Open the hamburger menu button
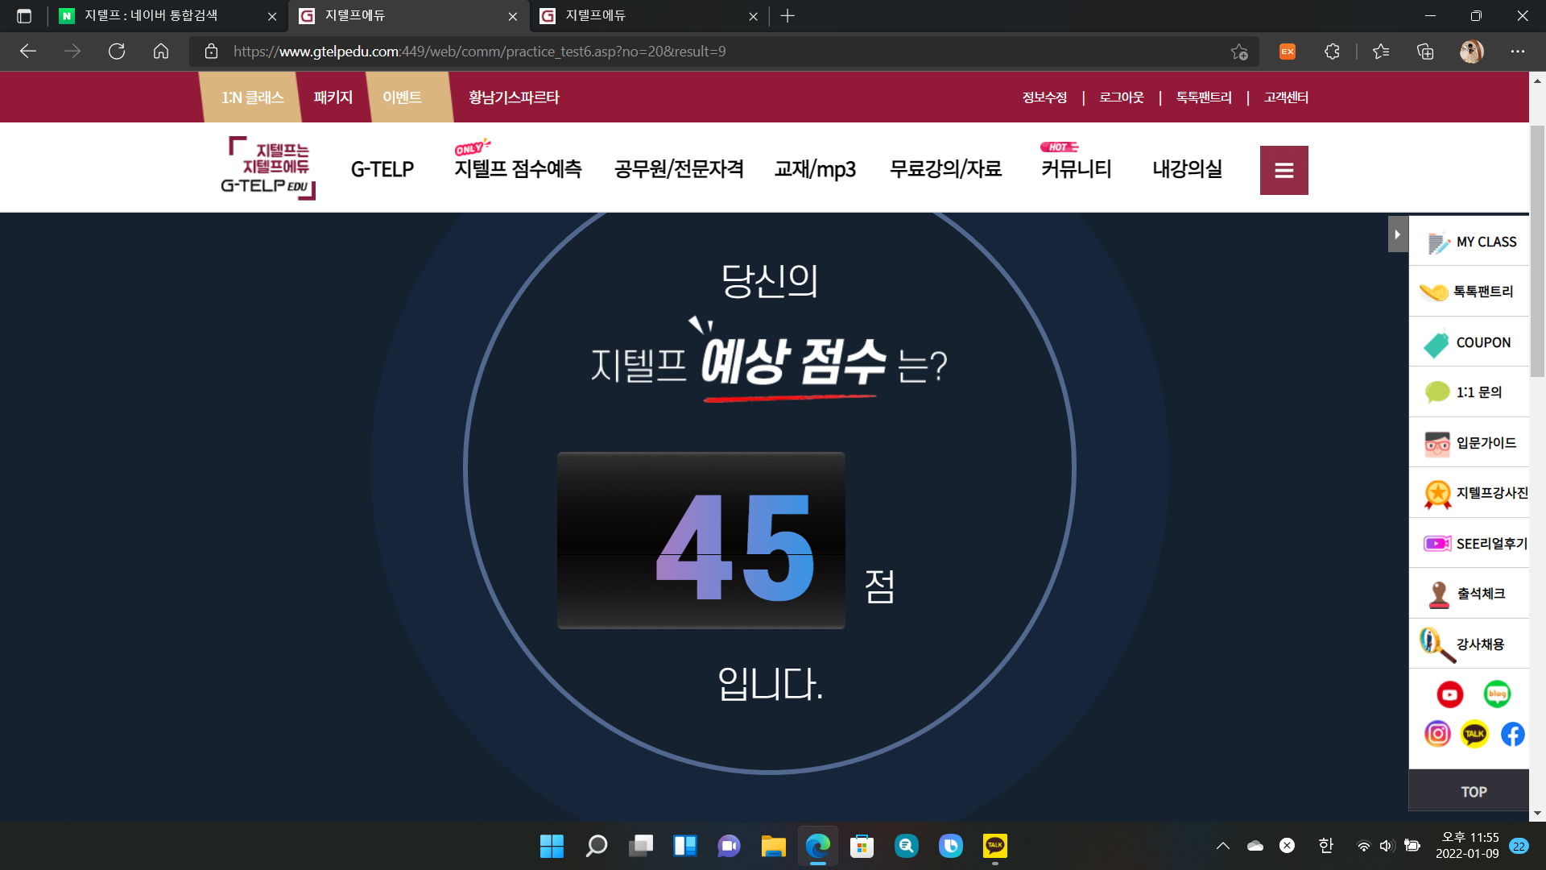The width and height of the screenshot is (1546, 870). tap(1284, 170)
